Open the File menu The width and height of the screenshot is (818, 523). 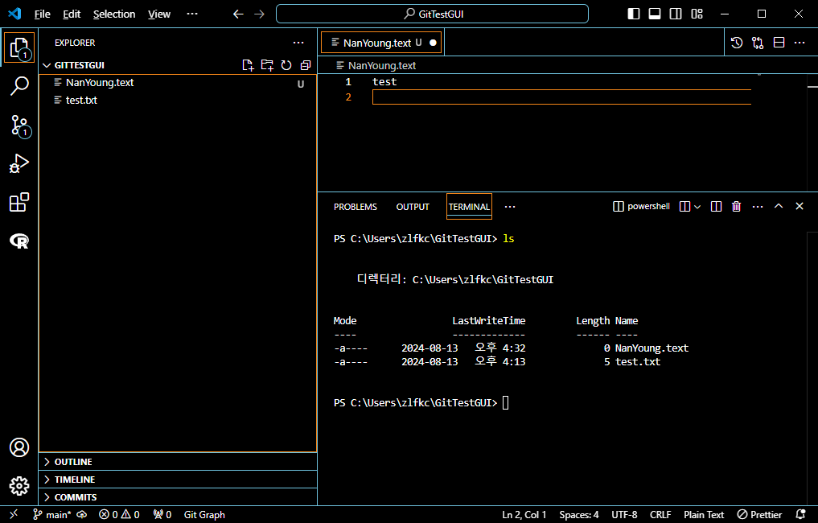pyautogui.click(x=43, y=14)
